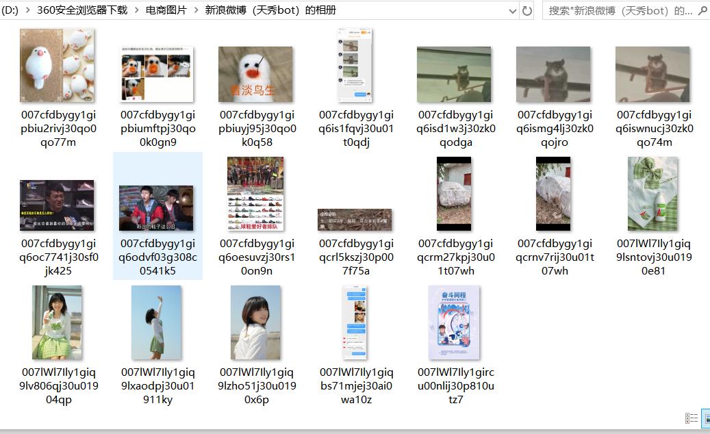The height and width of the screenshot is (434, 710).
Task: Select the green bow bottle thumbnail 0e81
Action: (653, 194)
